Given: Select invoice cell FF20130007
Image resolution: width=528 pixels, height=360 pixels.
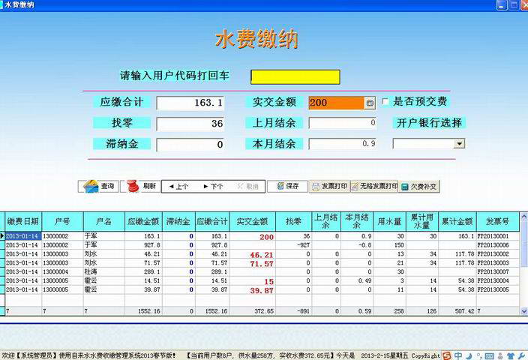Looking at the screenshot, I should pyautogui.click(x=498, y=271).
